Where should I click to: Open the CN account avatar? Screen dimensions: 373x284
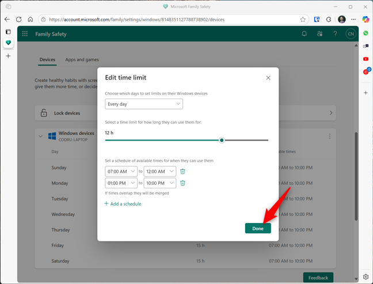click(x=351, y=34)
